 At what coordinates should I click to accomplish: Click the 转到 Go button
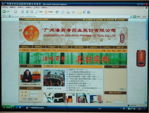(x=137, y=17)
